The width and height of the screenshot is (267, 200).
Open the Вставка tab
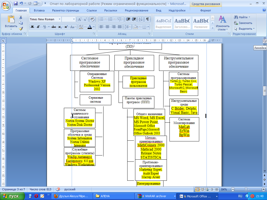coord(39,10)
